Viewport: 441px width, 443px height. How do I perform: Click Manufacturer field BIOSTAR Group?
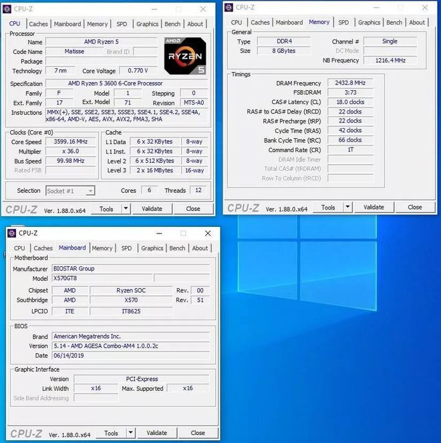pyautogui.click(x=131, y=269)
